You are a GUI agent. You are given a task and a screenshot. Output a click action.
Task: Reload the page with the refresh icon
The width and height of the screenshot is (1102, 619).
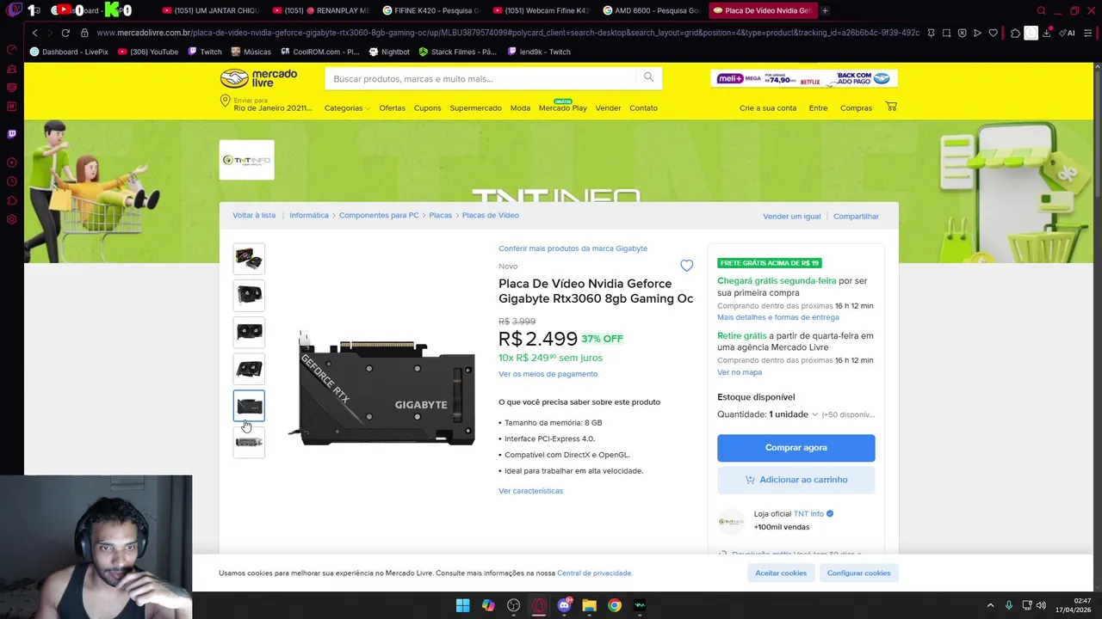click(x=65, y=33)
